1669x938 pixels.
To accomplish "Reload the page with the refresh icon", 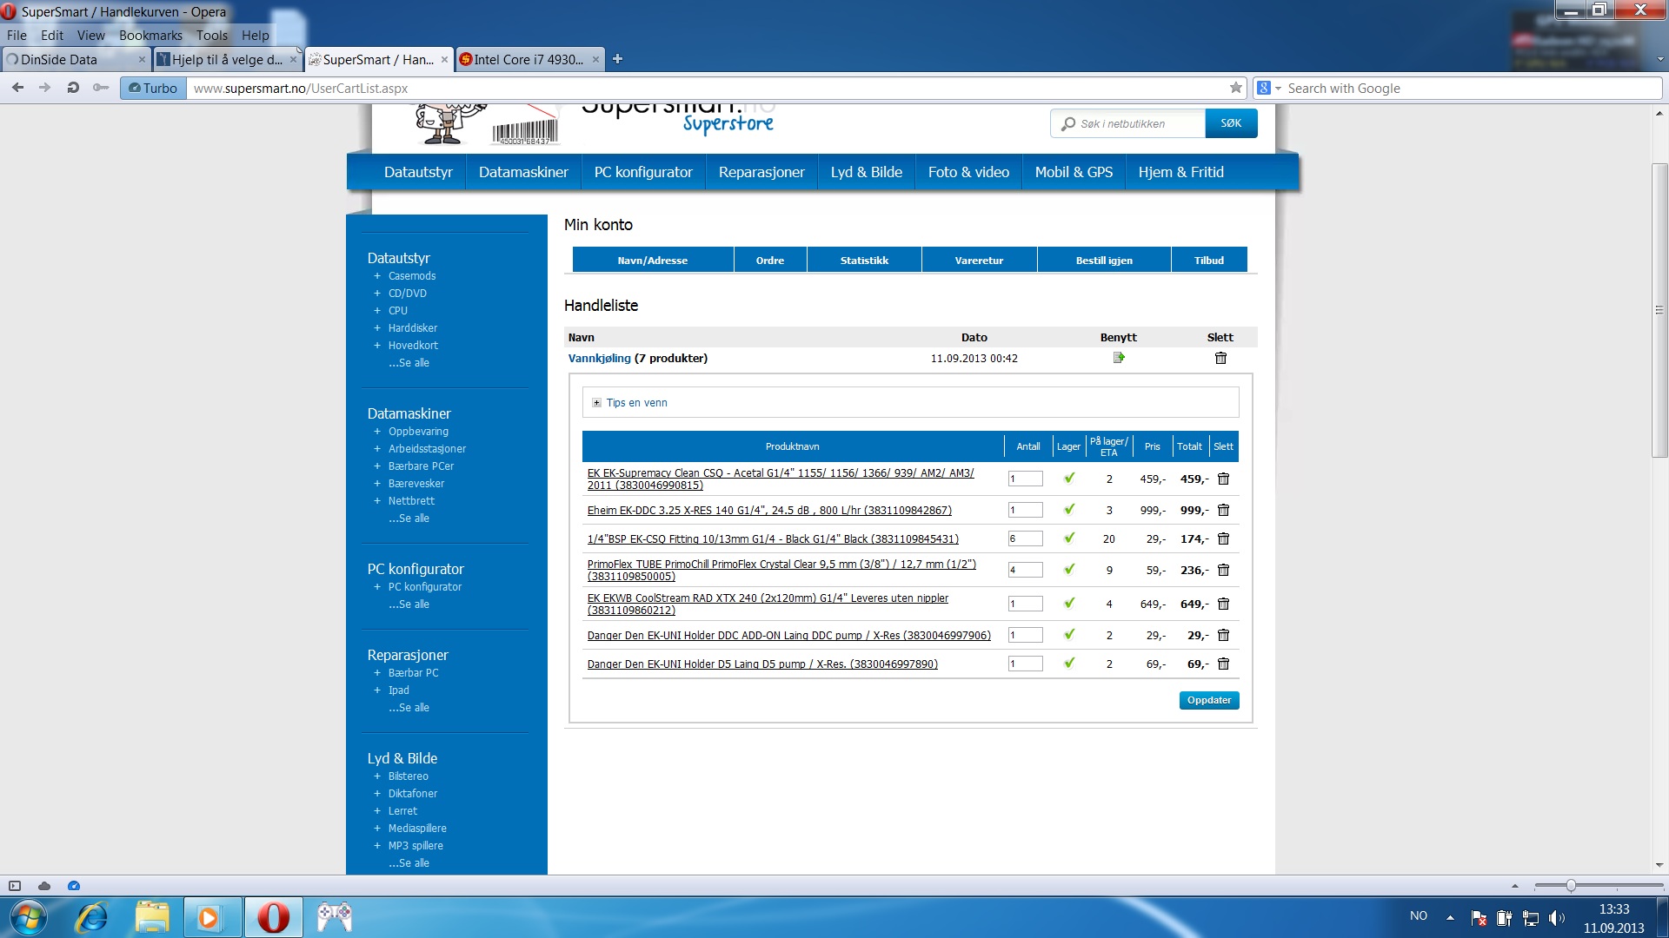I will [73, 88].
